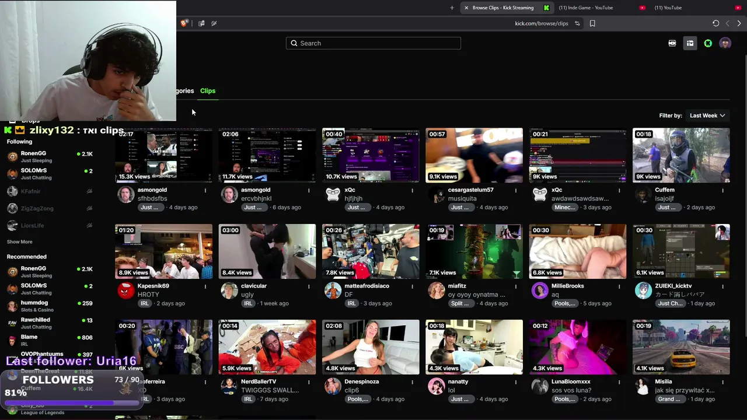Play NerdBallerTV clip with 5.9K views
Screen dimensions: 747x420
[x=267, y=347]
